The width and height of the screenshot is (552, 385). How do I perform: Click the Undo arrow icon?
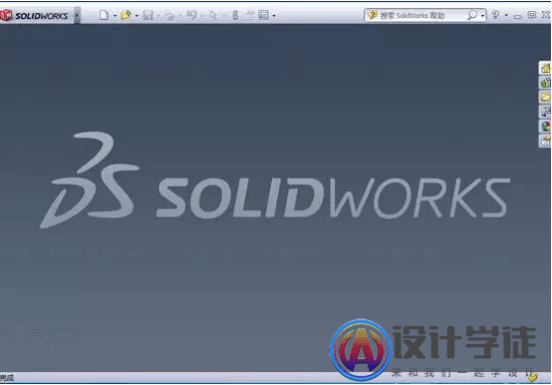click(x=191, y=15)
